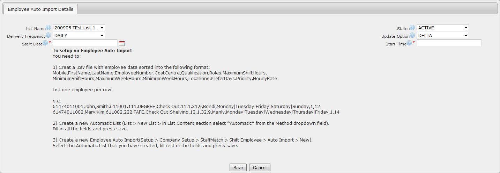The height and width of the screenshot is (173, 500).
Task: Click the help icon beside Start Time
Action: coord(409,43)
